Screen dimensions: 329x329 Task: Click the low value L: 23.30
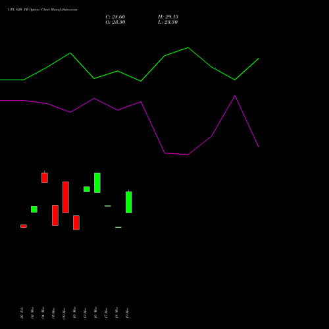[168, 22]
